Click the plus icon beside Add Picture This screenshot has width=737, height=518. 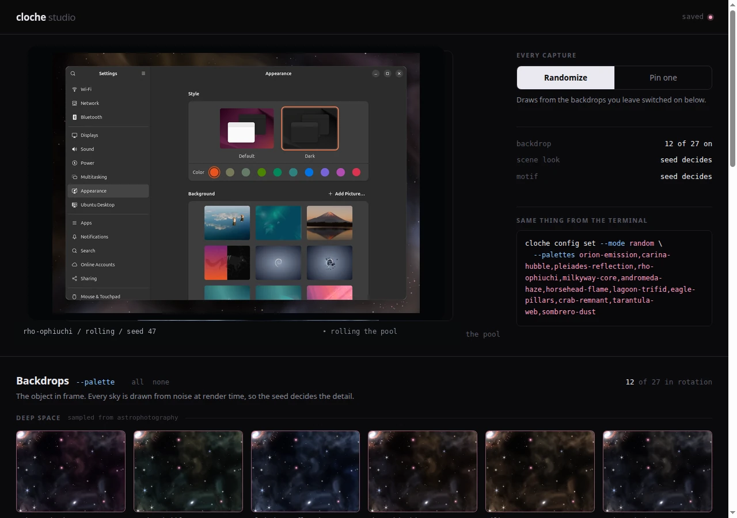coord(330,194)
